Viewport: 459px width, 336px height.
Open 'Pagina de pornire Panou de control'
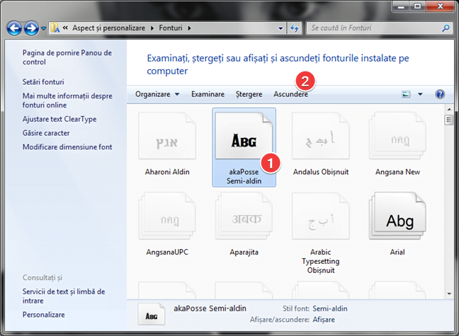tap(67, 57)
